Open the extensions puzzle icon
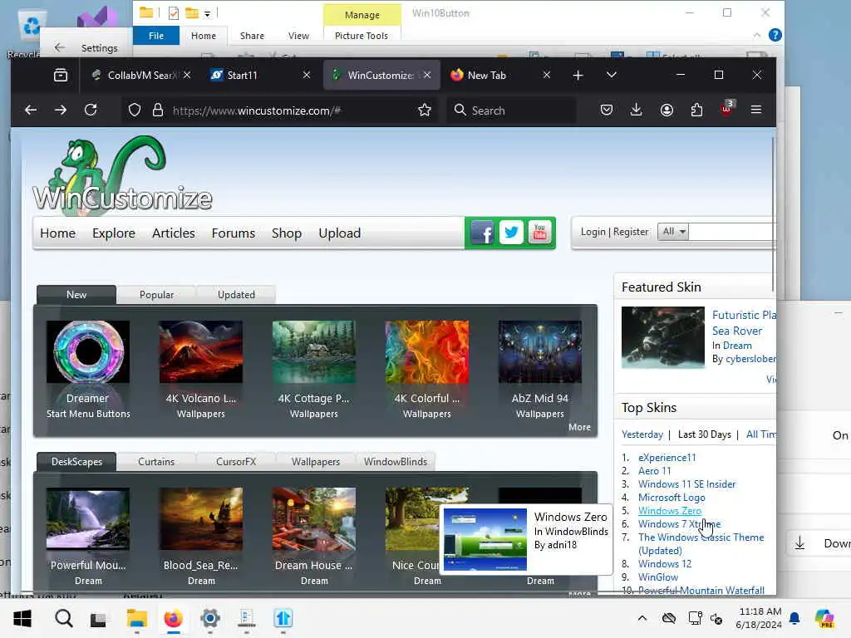 pos(696,110)
